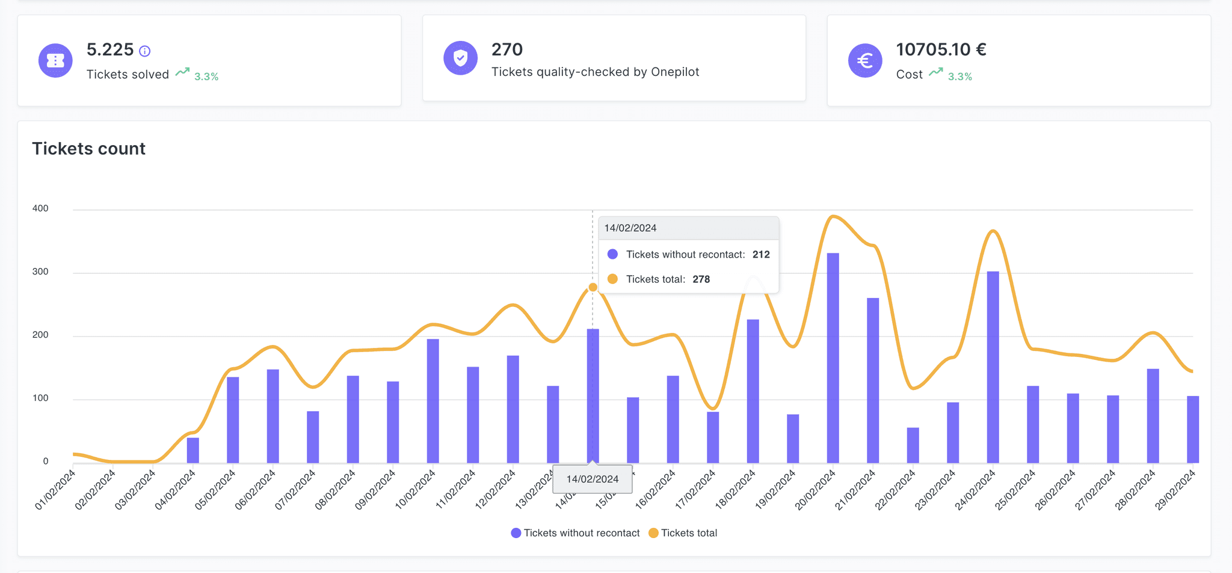Click the purple dot inside the hover tooltip
Viewport: 1232px width, 573px height.
pyautogui.click(x=612, y=254)
